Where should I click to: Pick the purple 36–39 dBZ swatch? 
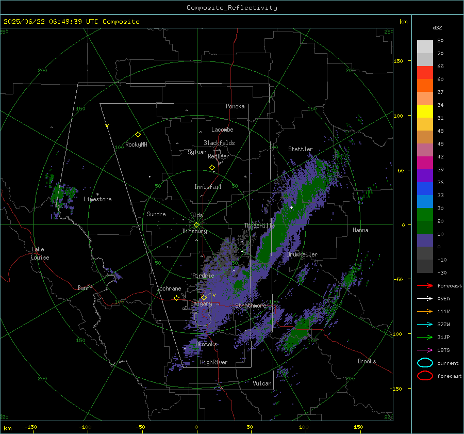(425, 176)
